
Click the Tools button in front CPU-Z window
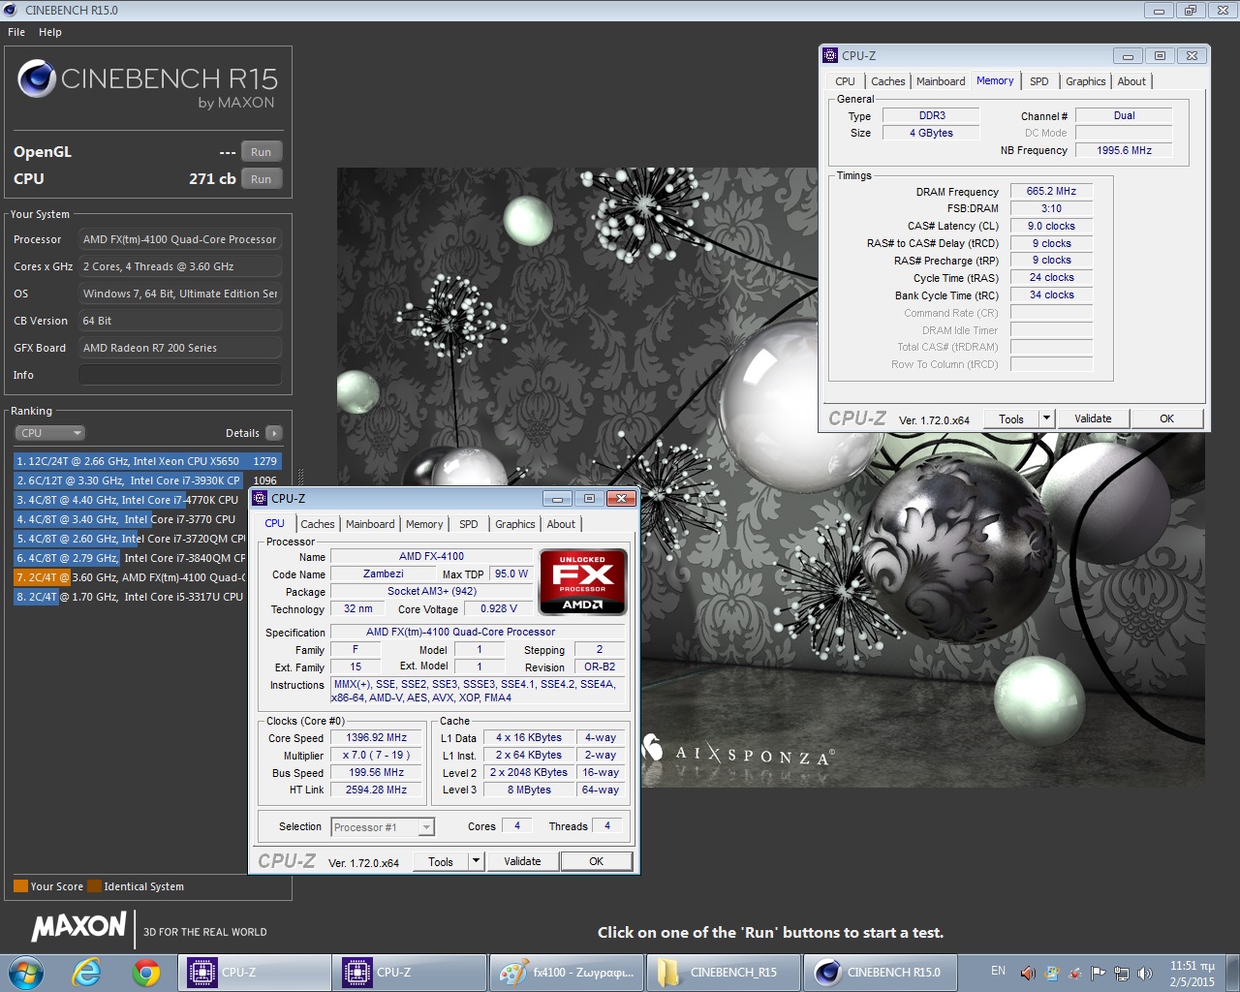tap(441, 861)
